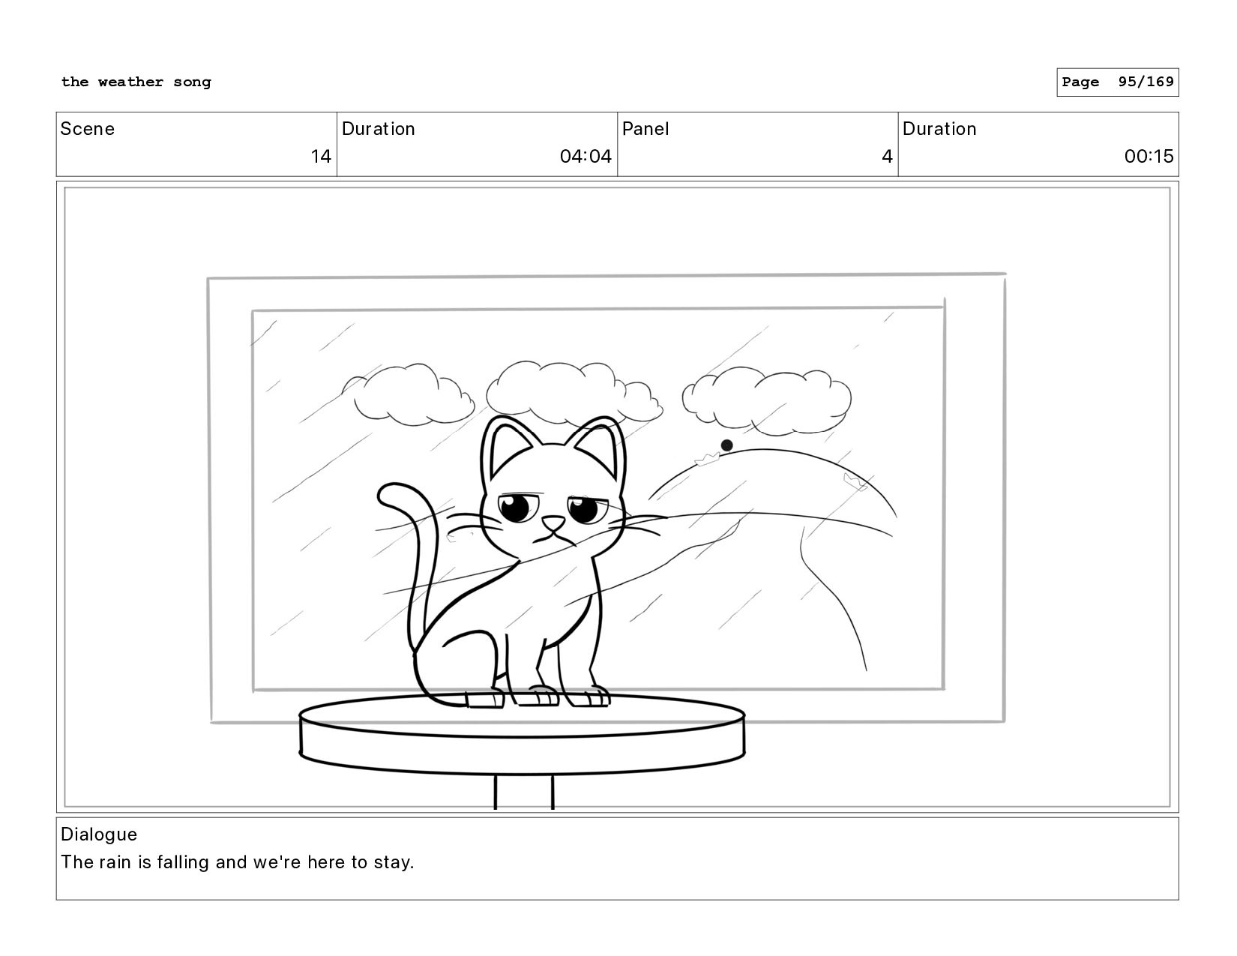1237x956 pixels.
Task: Click the 'Scene' header label
Action: coord(88,129)
